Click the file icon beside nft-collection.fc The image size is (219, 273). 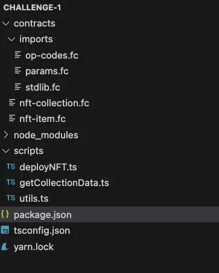12,103
